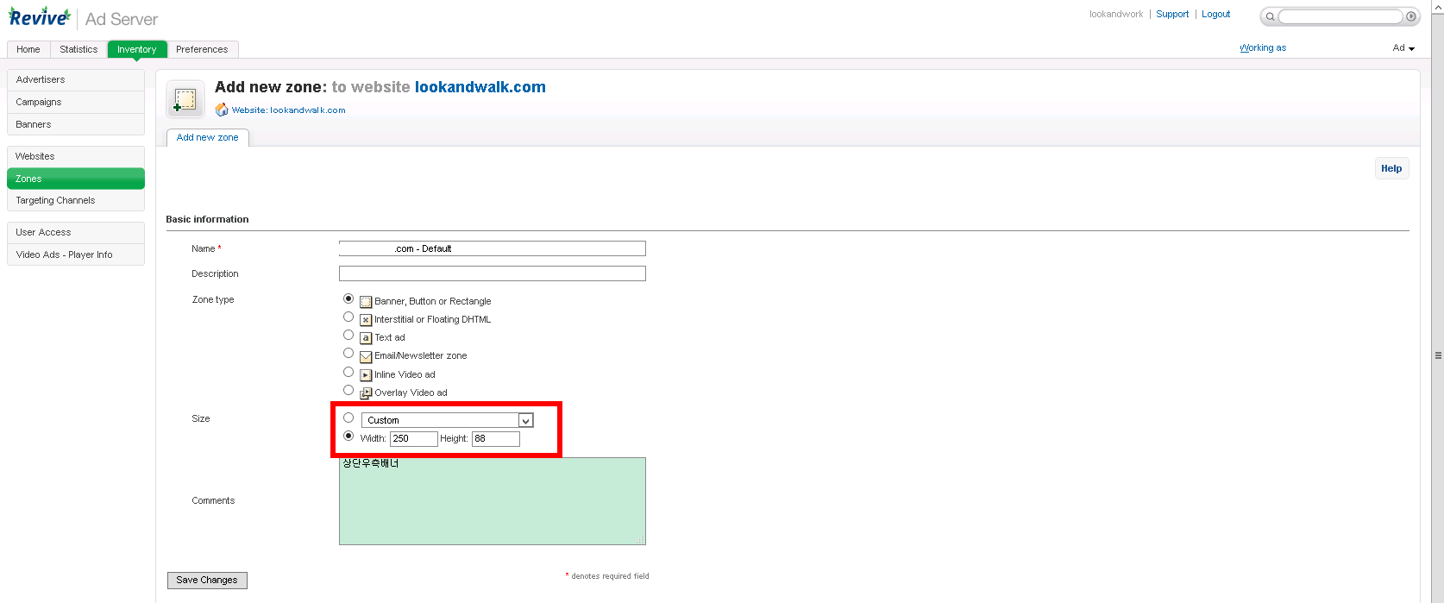Click the Save Changes button
1444x603 pixels.
(207, 581)
